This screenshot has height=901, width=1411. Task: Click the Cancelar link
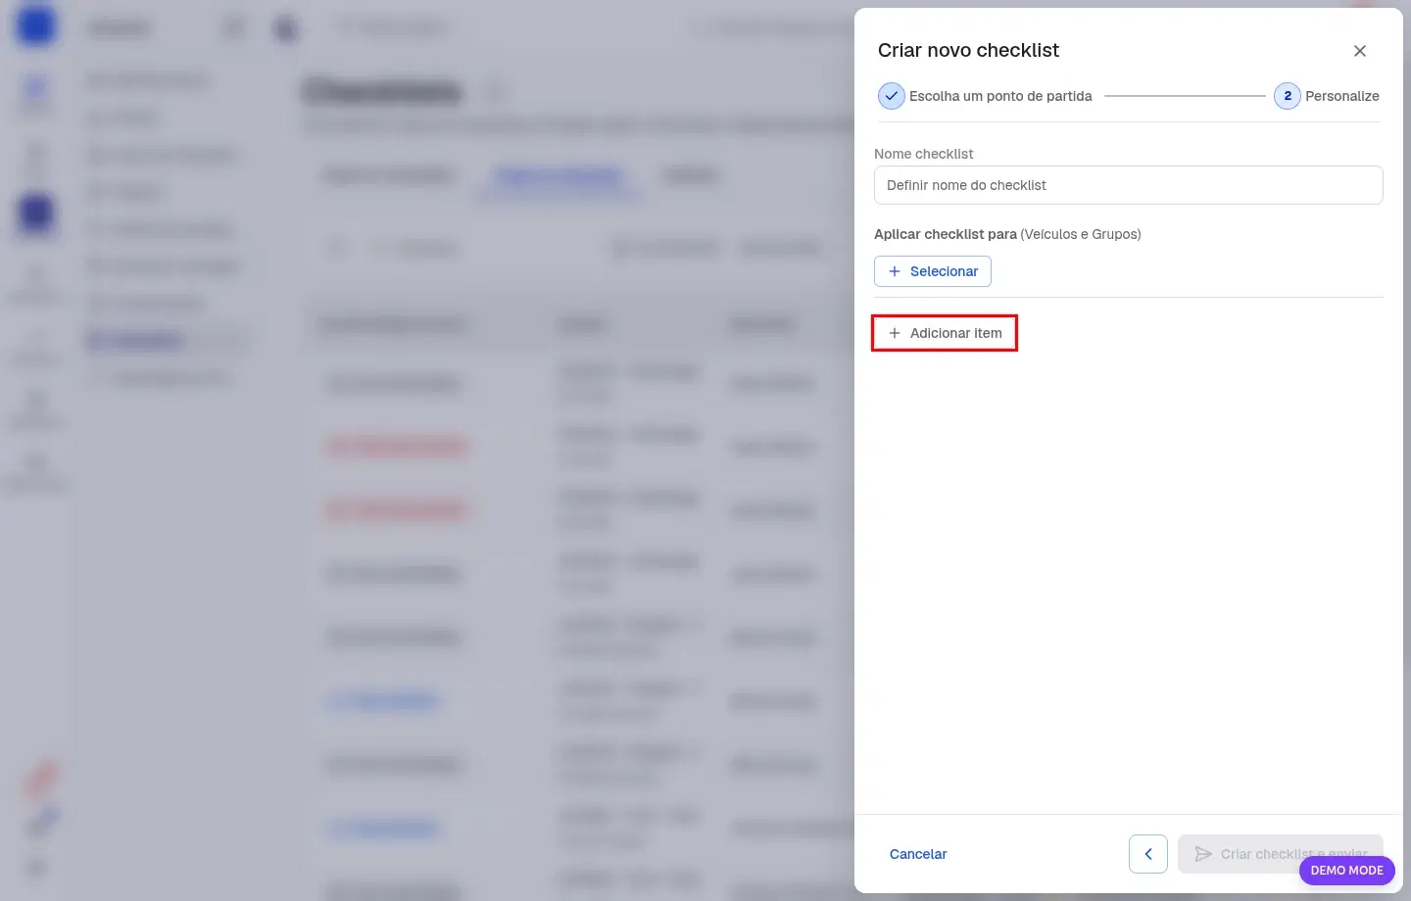point(918,854)
